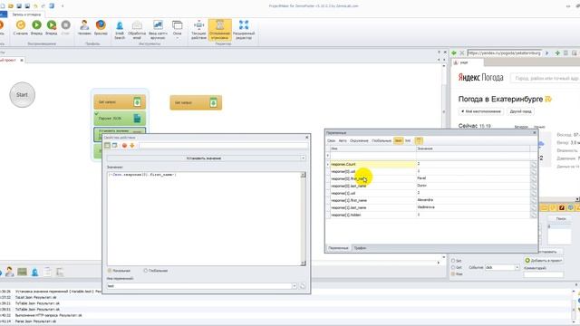Run project with first green Вперед button
Viewport: 580px width, 326px height.
click(x=36, y=25)
